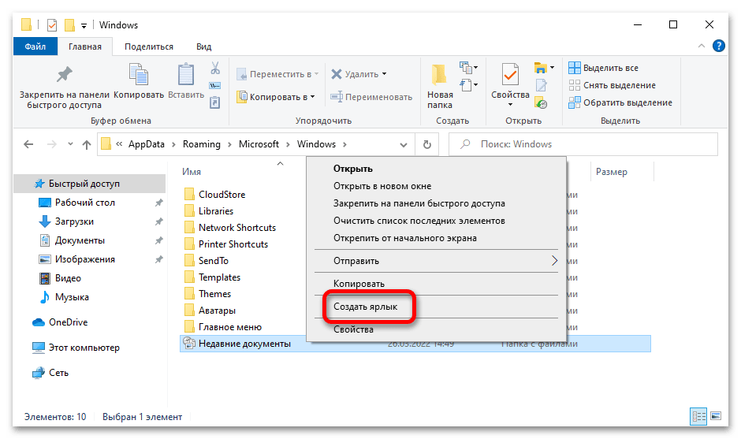The height and width of the screenshot is (439, 741).
Task: Click the Forward navigation arrow
Action: tap(51, 144)
